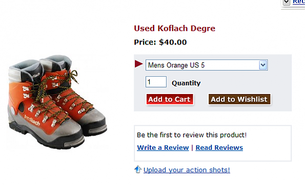This screenshot has height=186, width=305.
Task: Follow the Upload your action shots link
Action: pyautogui.click(x=187, y=170)
